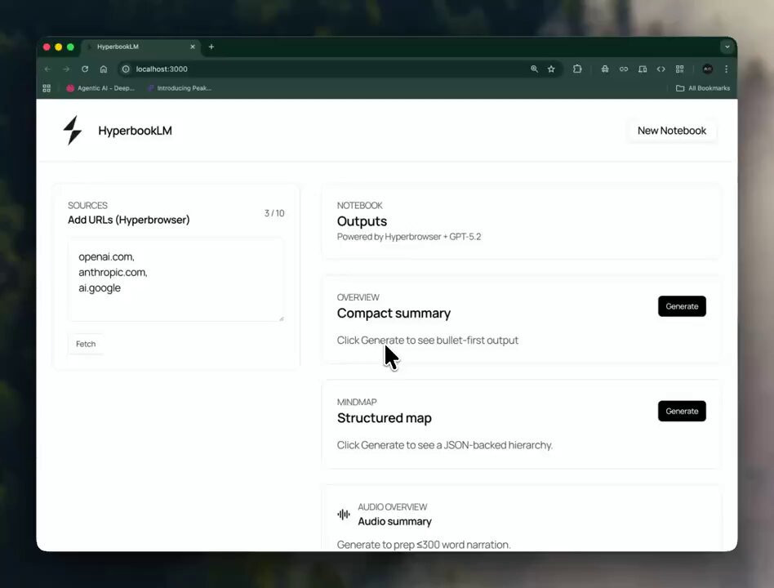Viewport: 774px width, 588px height.
Task: Open the Agentic AI - Deep... bookmark
Action: (100, 88)
